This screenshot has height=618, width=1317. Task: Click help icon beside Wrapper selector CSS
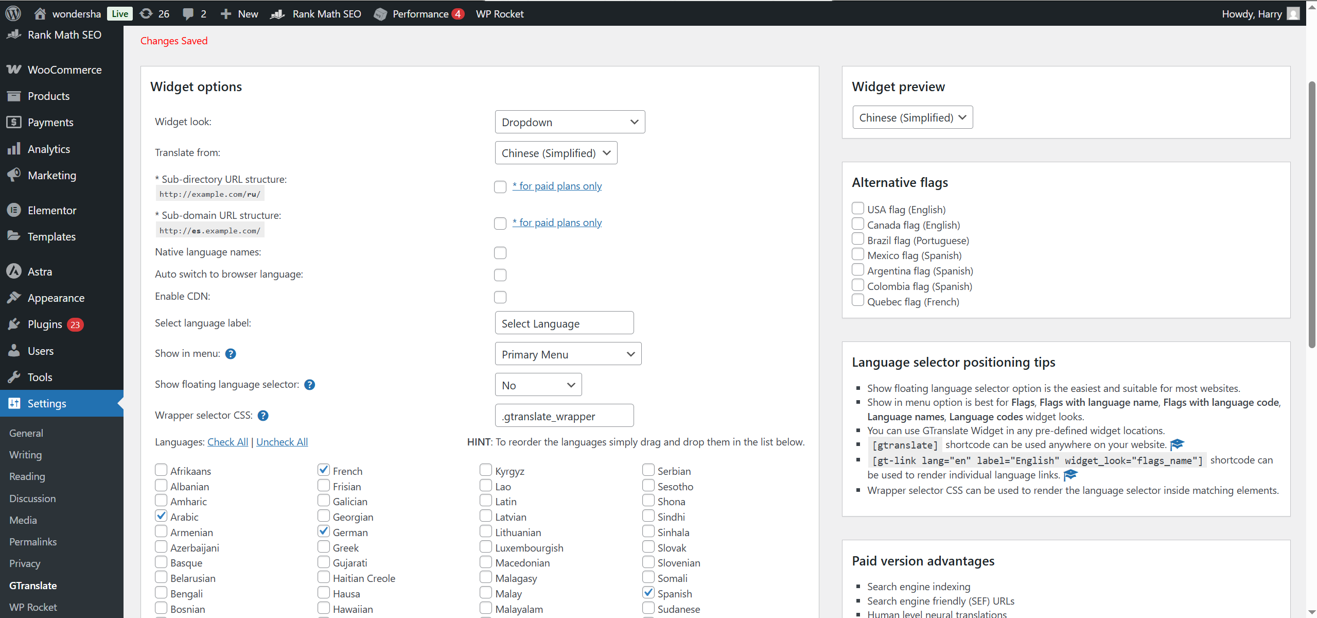click(x=263, y=416)
